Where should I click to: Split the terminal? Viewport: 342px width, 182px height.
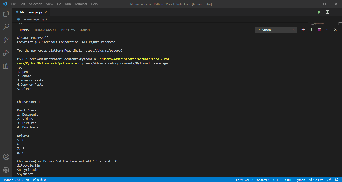point(311,29)
